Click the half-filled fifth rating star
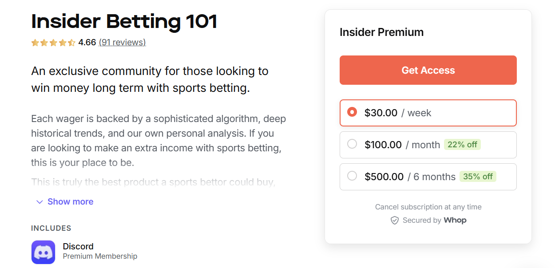The width and height of the screenshot is (555, 268). pos(71,42)
